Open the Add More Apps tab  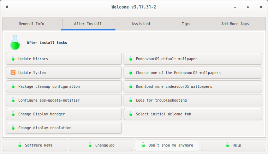click(235, 24)
